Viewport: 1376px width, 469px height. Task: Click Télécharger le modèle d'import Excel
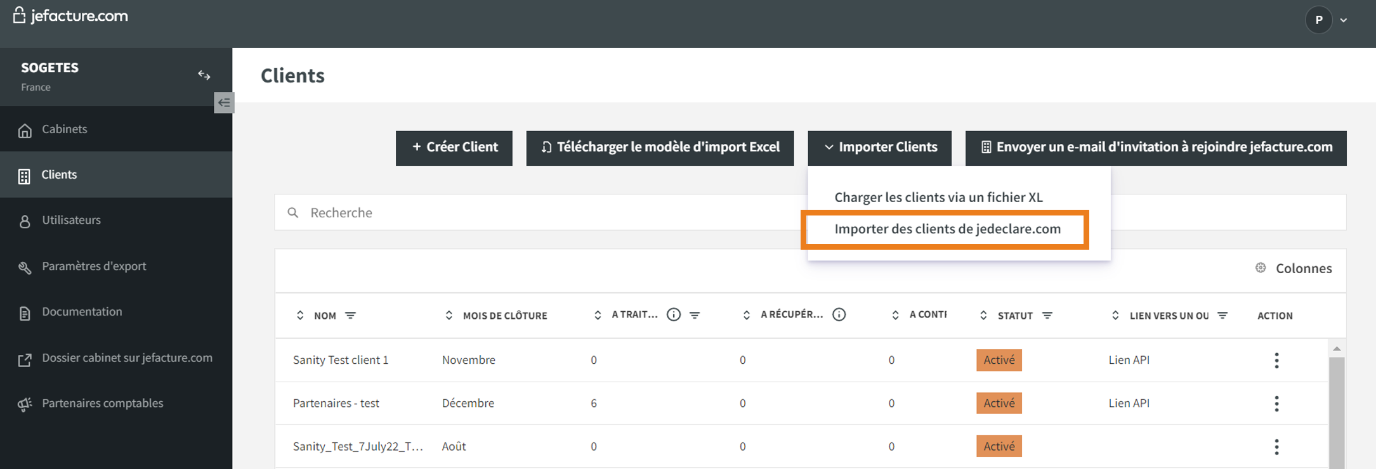[660, 148]
